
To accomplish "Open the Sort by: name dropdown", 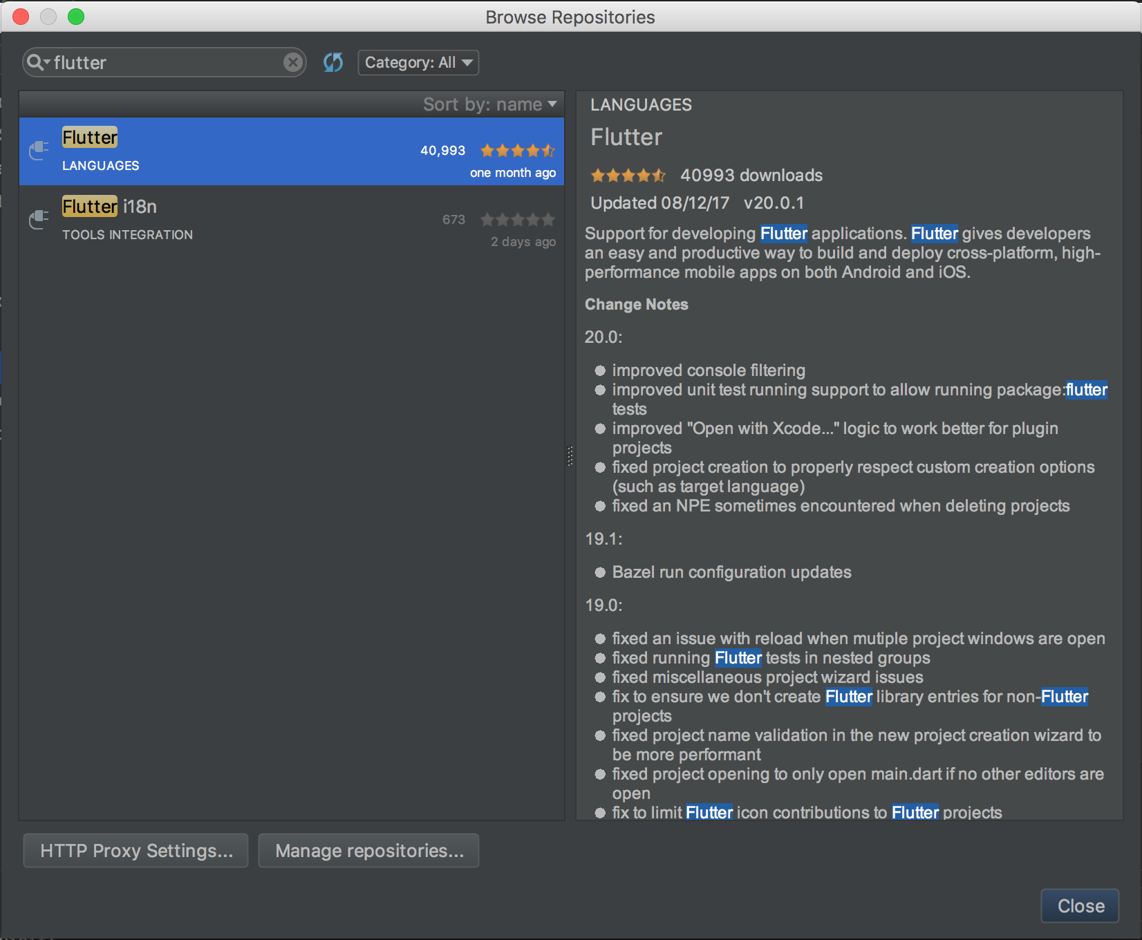I will point(489,104).
